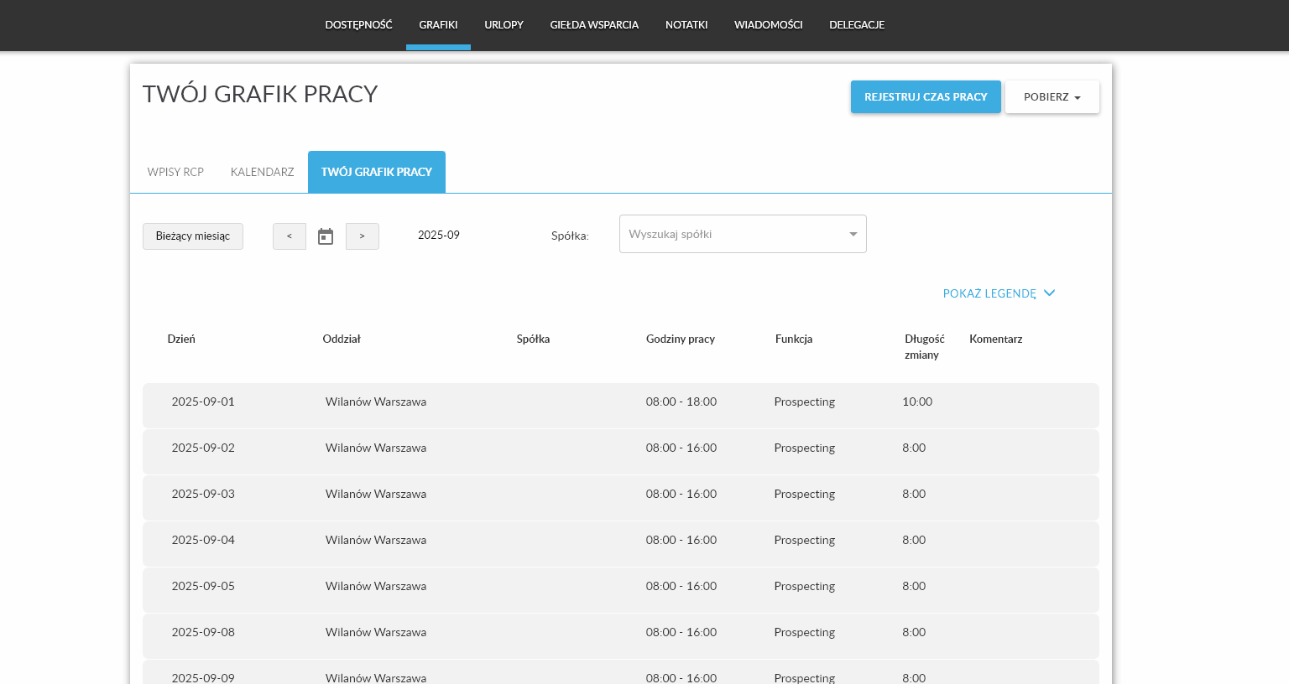Select Twój grafik pracy tab
This screenshot has width=1289, height=684.
click(376, 172)
